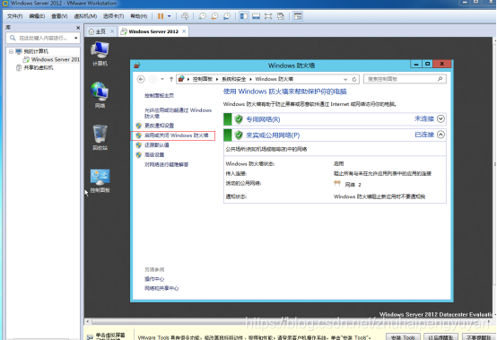497x340 pixels.
Task: Open the power options dropdown arrow beside pause
Action: [x=170, y=16]
